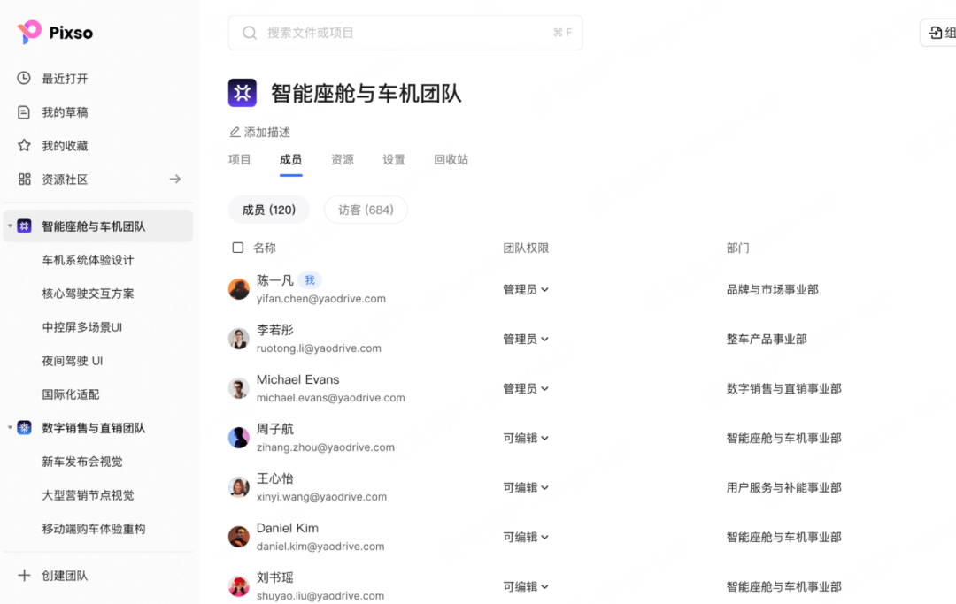Switch to 资源 tab

tap(343, 159)
